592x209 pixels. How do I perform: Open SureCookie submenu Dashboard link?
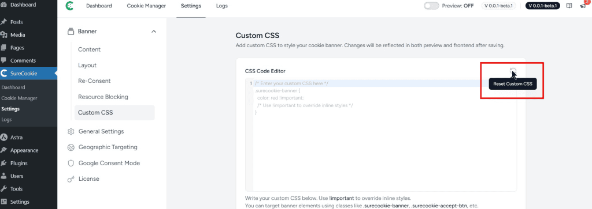pos(13,88)
